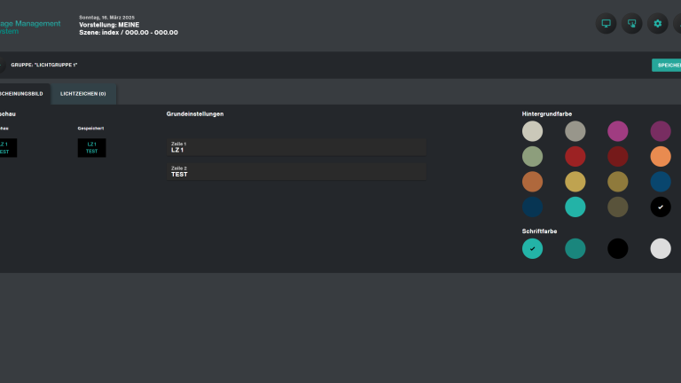Click the back arrow beside group name
The width and height of the screenshot is (681, 383).
point(2,65)
